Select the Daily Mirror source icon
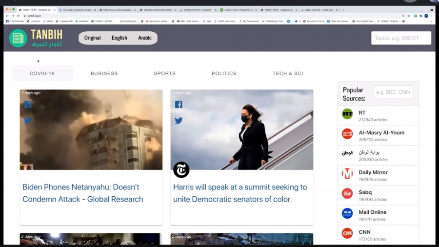This screenshot has height=247, width=439. coord(347,174)
